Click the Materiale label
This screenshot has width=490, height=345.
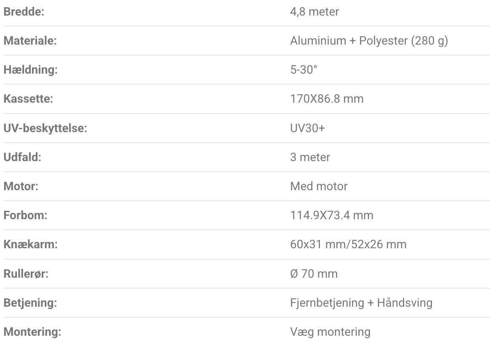(x=30, y=41)
